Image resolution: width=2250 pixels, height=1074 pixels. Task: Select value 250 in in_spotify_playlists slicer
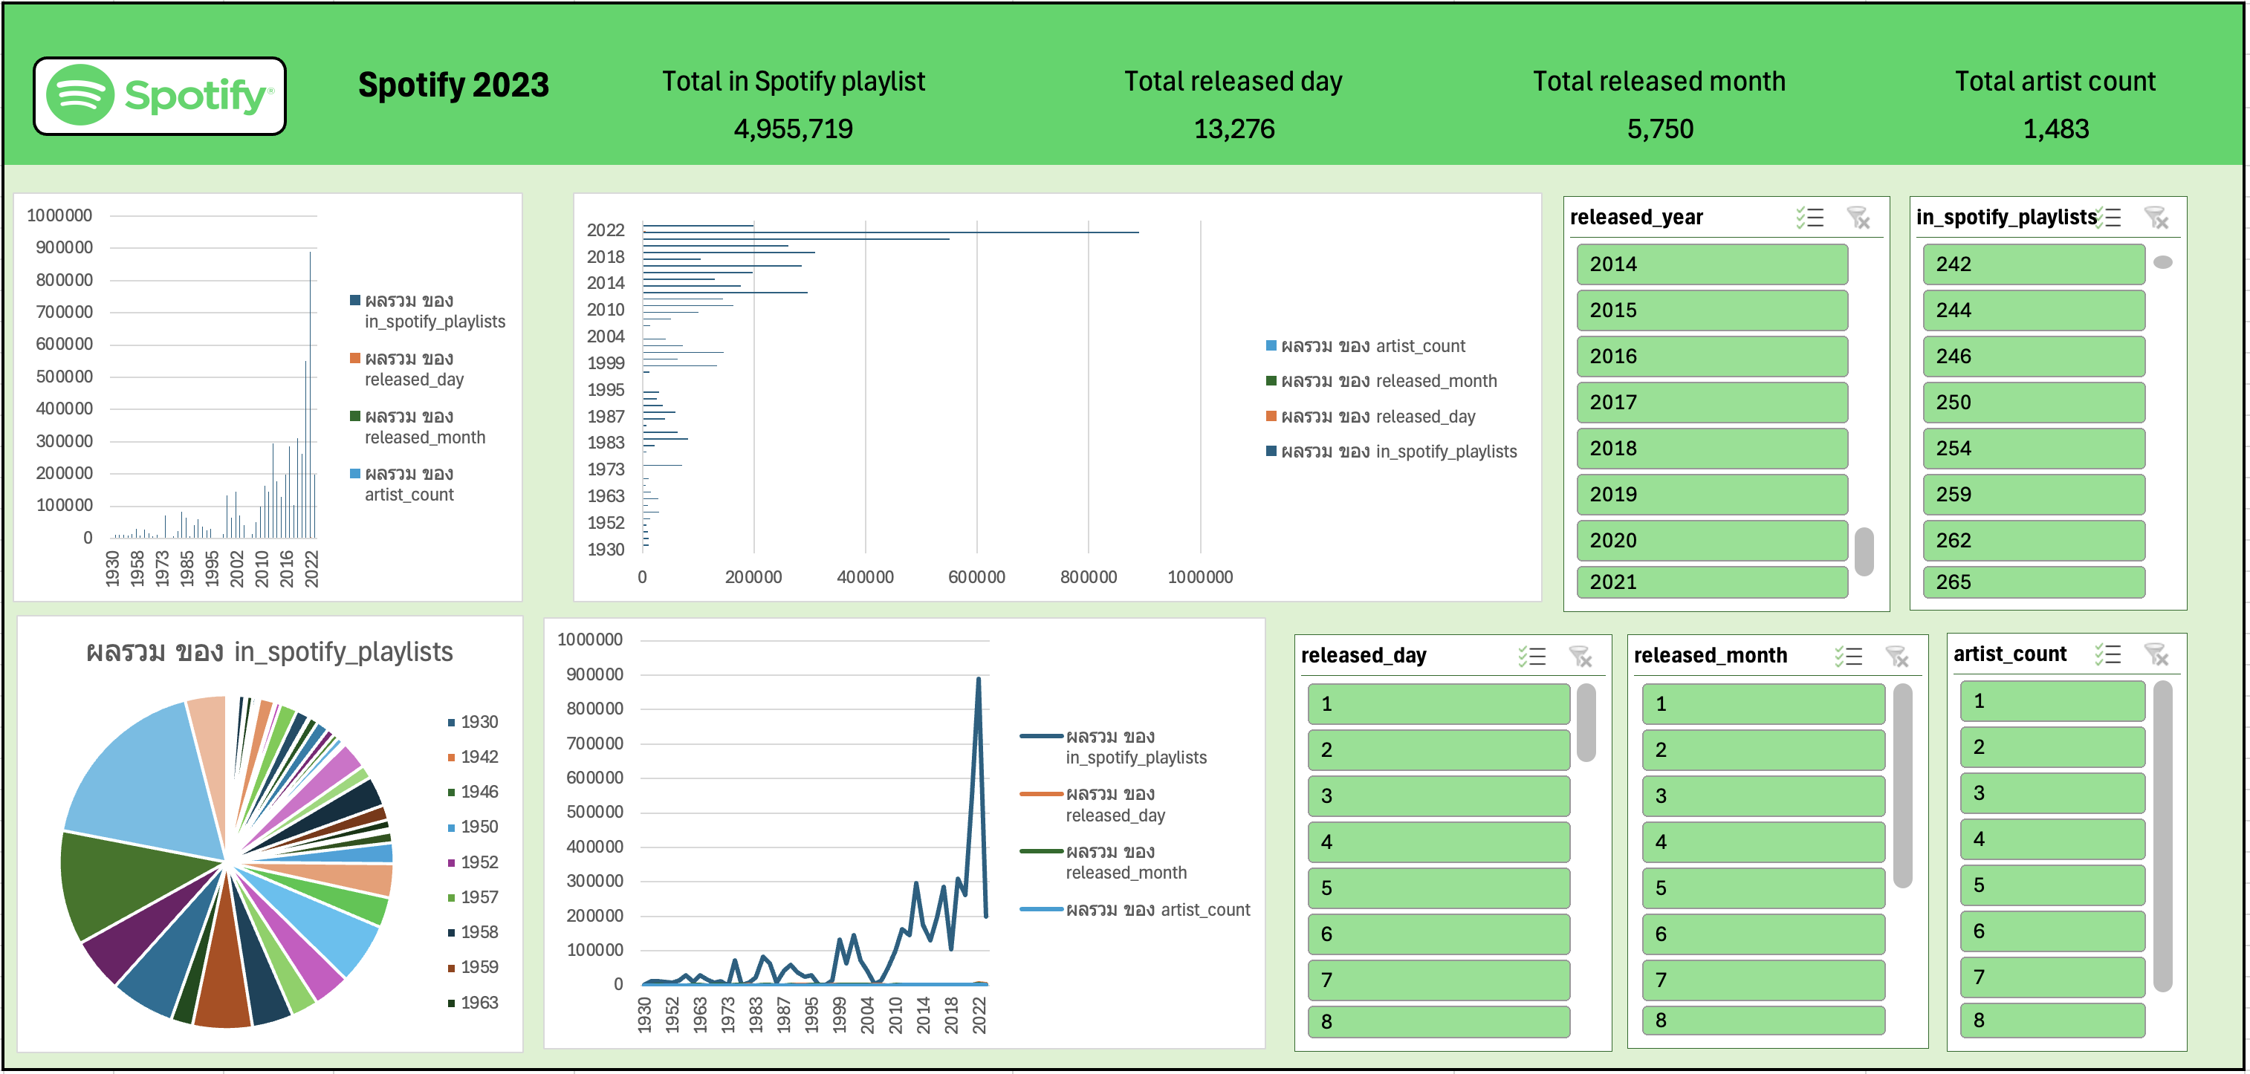click(2033, 403)
